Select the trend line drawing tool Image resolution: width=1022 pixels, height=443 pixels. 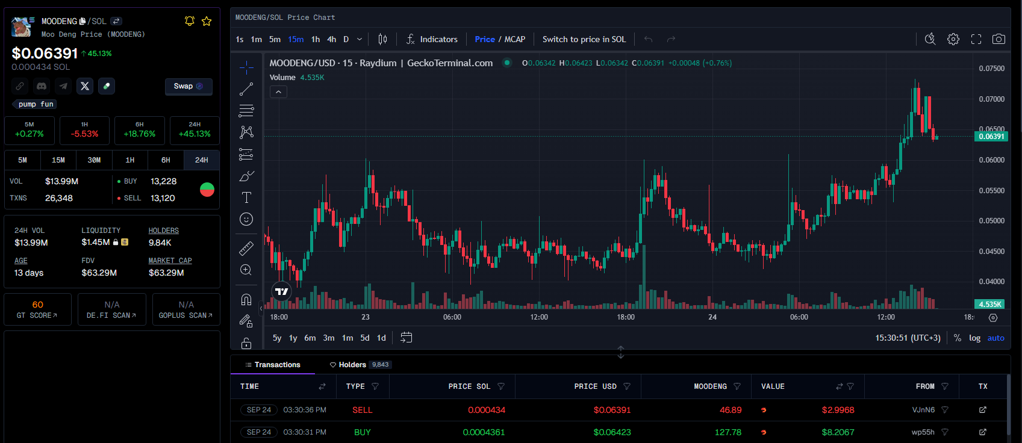pyautogui.click(x=246, y=90)
